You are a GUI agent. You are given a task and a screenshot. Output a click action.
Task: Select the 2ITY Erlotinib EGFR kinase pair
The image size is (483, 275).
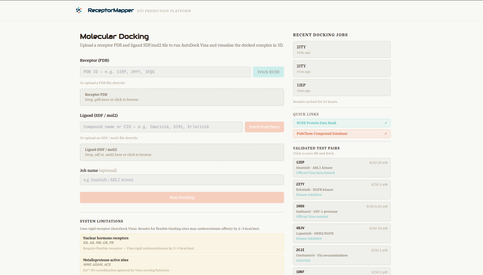tap(342, 190)
